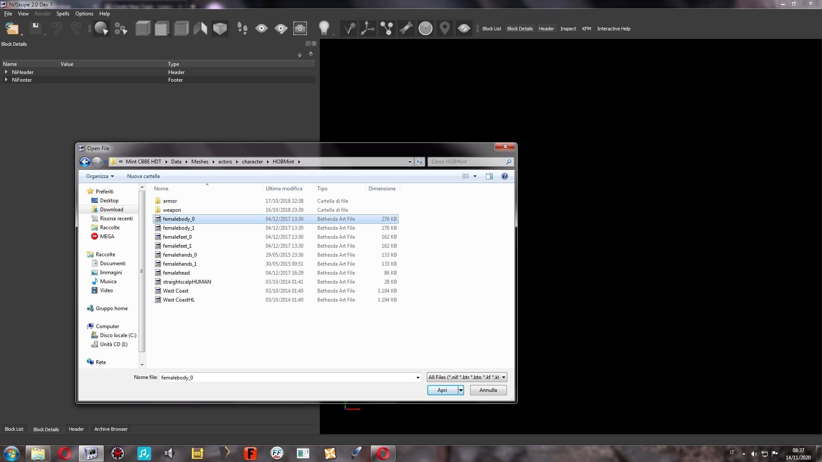Open the Spells menu
The image size is (822, 462).
click(63, 14)
